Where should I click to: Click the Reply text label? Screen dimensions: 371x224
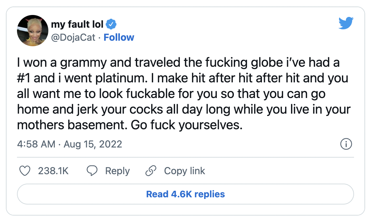tap(117, 171)
